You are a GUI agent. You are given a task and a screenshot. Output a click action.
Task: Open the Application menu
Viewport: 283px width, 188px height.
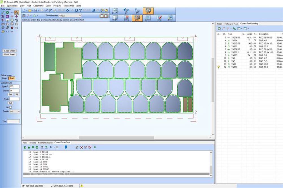point(12,6)
